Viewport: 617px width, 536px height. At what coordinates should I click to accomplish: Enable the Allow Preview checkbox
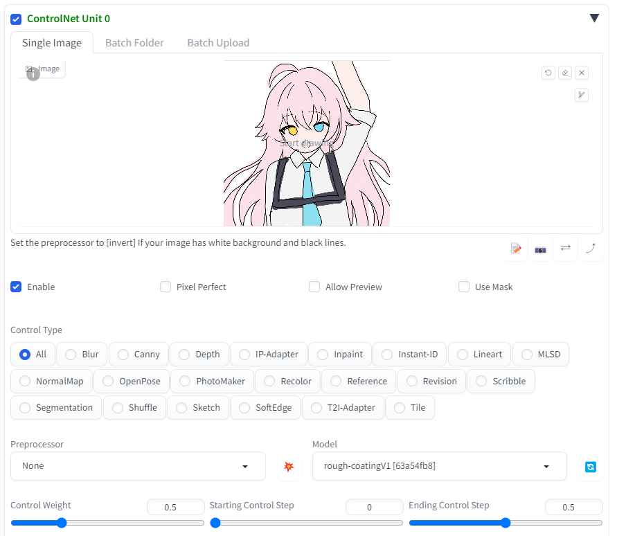314,287
